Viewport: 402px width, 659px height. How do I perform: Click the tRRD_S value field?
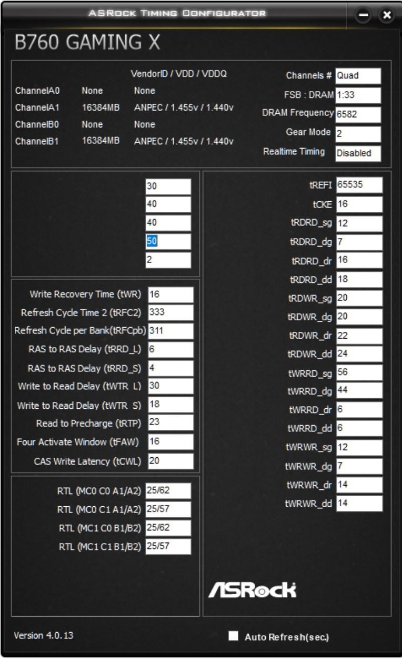point(170,368)
